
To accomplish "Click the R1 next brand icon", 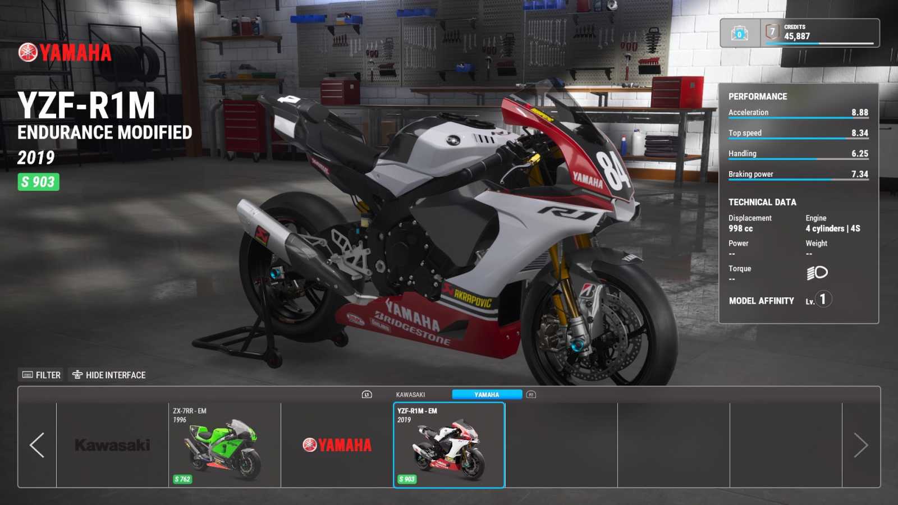I will pos(531,394).
